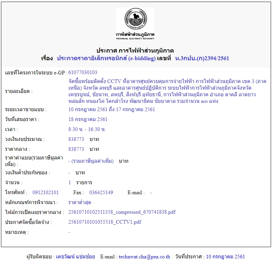Open the 25610710102511358_compressed_670741838.pdf file link
Screen dimensions: 272x261
click(122, 212)
